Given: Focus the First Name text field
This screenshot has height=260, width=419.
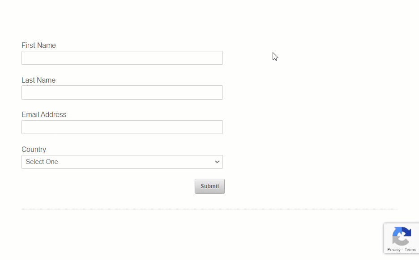Looking at the screenshot, I should pos(122,58).
